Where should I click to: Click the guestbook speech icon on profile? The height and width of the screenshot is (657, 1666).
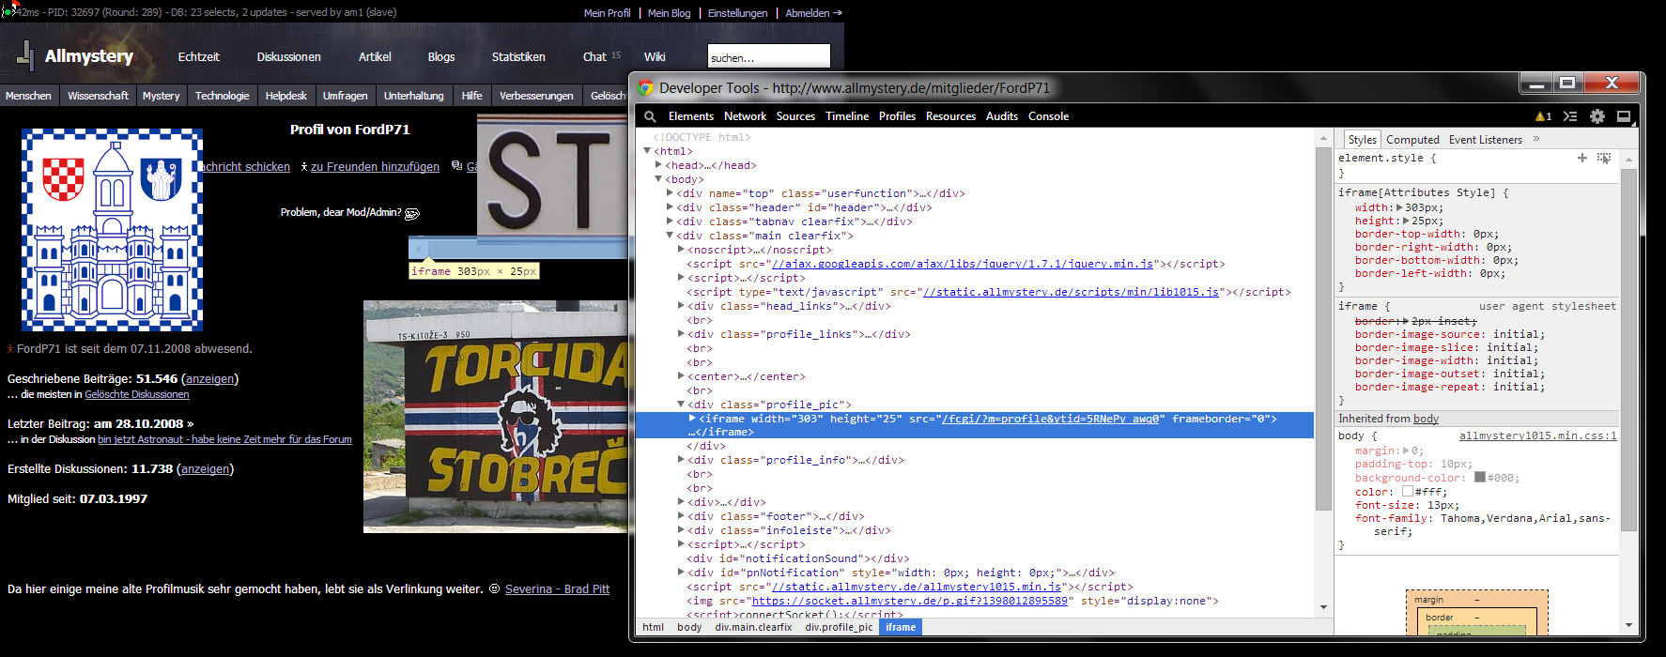(x=456, y=166)
